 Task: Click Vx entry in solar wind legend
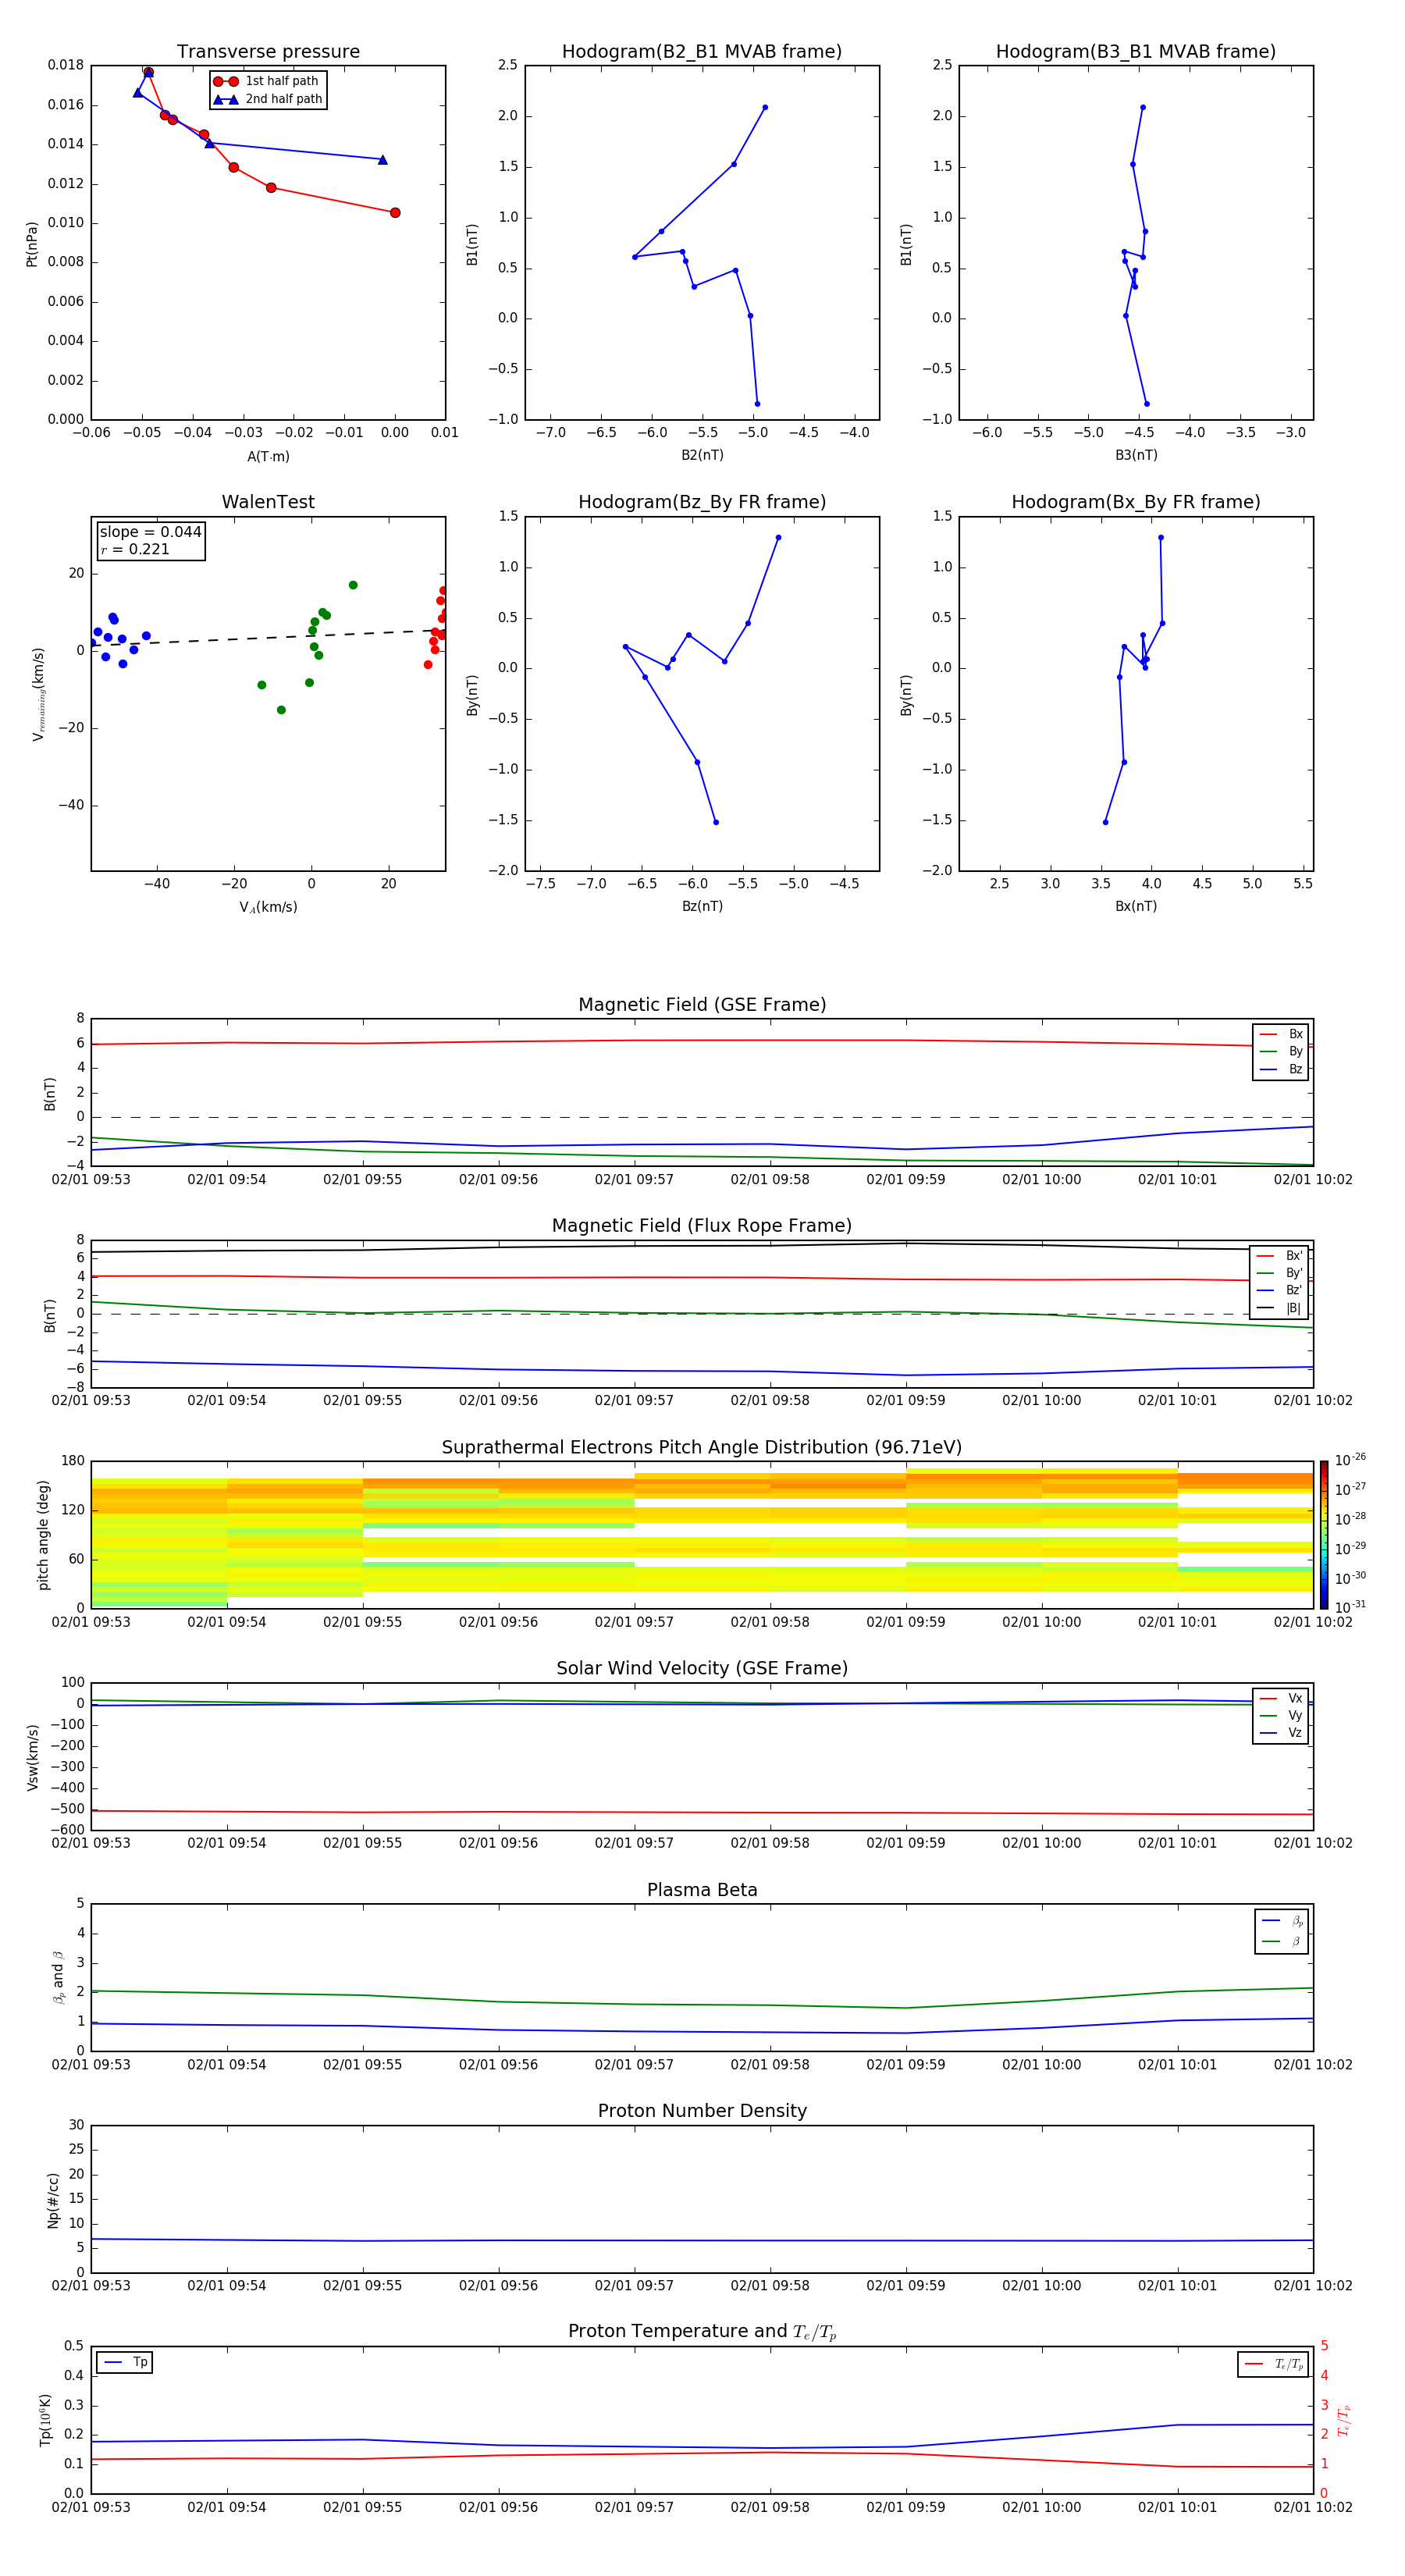(1281, 1698)
